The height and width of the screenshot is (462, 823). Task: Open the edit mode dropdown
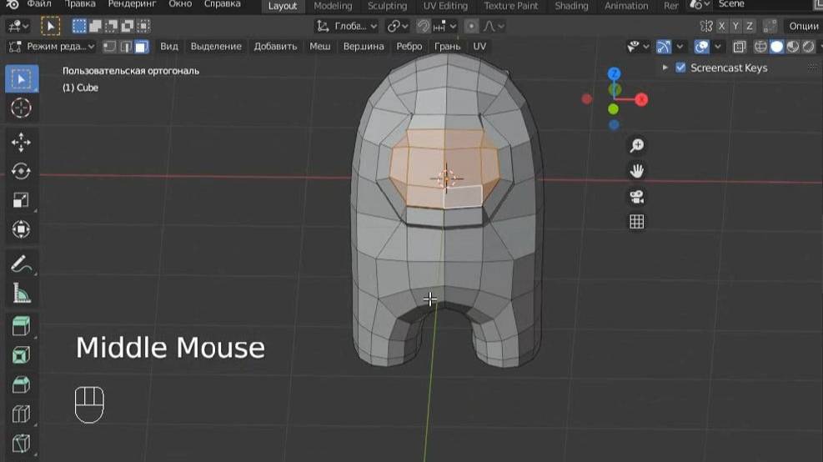point(52,47)
